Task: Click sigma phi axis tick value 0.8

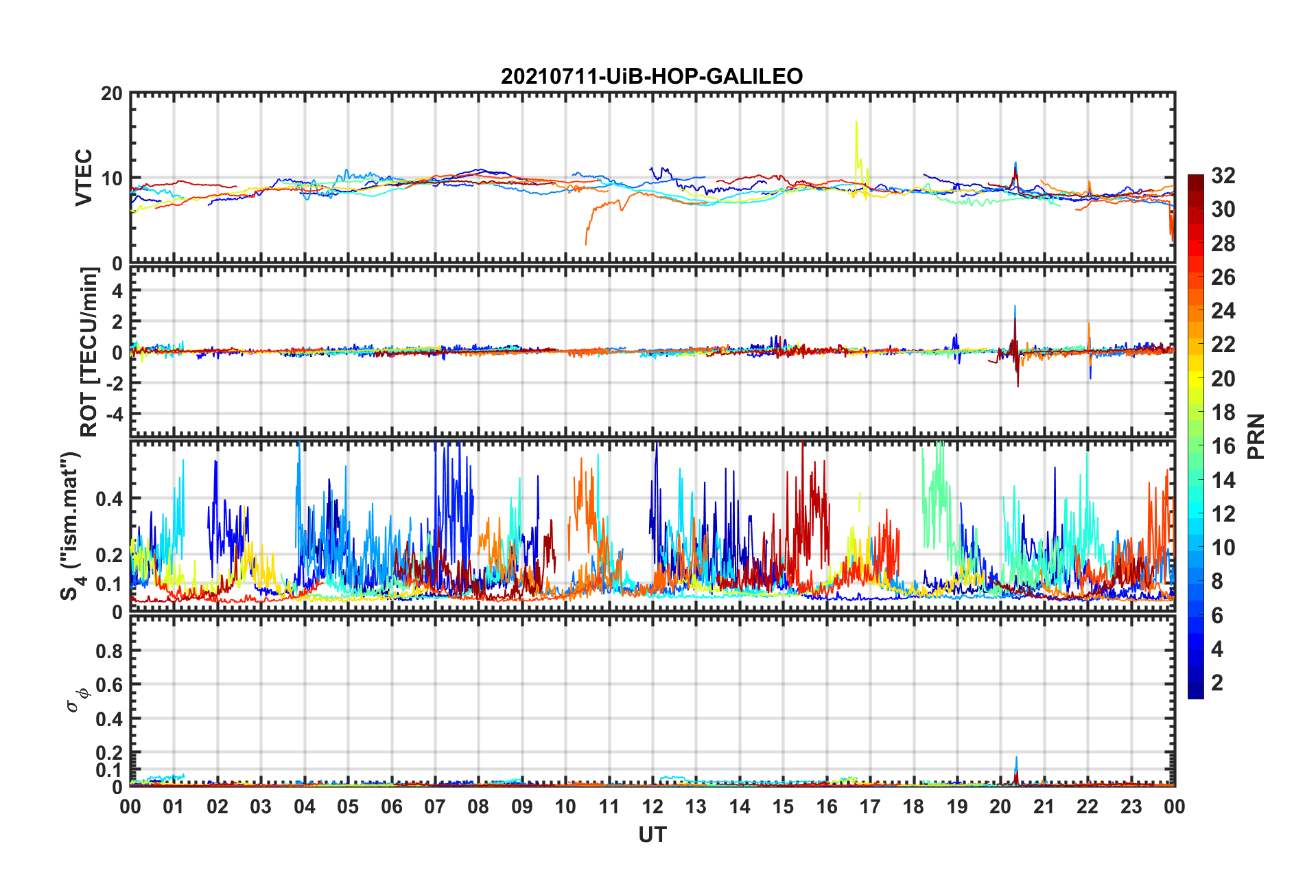Action: (x=110, y=651)
